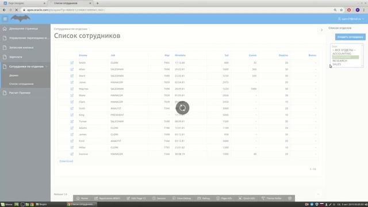Viewport: 368px width, 207px height.
Task: Edit the Miller employee row icon
Action: [x=72, y=147]
